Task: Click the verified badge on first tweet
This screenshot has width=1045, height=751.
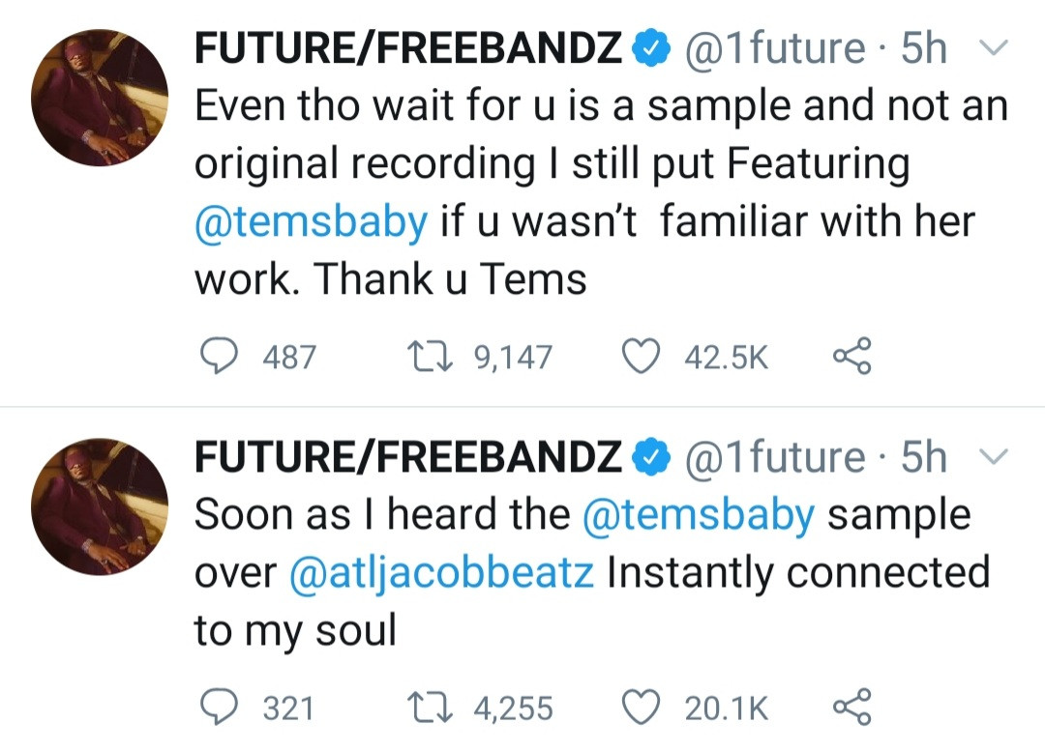Action: pyautogui.click(x=650, y=48)
